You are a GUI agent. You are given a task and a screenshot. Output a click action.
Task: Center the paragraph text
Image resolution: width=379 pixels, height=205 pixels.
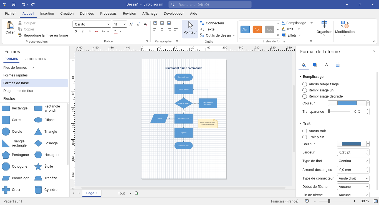tap(162, 29)
